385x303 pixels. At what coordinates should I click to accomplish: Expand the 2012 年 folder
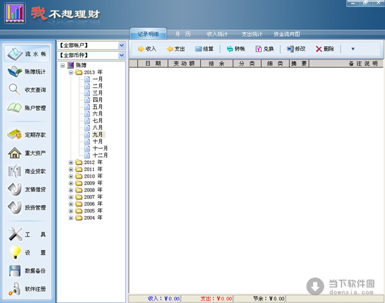tap(71, 162)
